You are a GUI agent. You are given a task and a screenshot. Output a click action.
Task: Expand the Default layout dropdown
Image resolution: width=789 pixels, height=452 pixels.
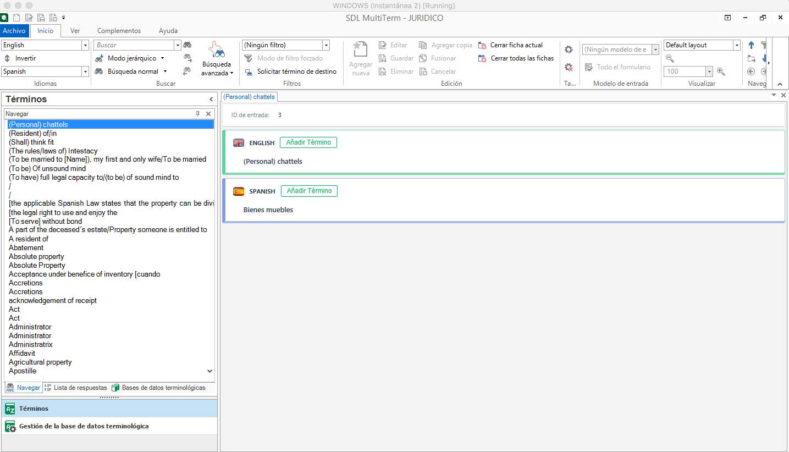[x=737, y=45]
